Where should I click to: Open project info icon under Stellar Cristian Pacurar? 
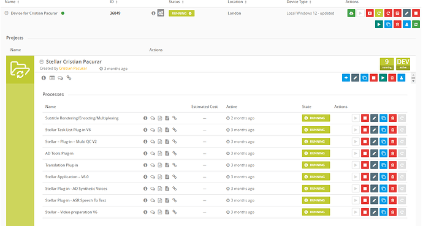click(x=44, y=78)
